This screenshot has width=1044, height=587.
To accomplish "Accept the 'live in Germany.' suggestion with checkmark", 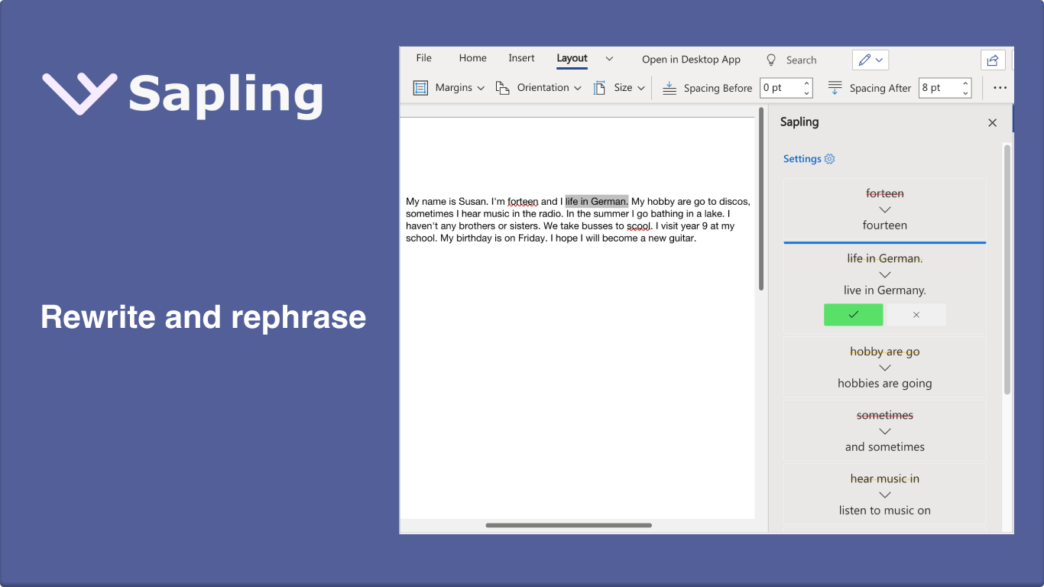I will point(853,315).
